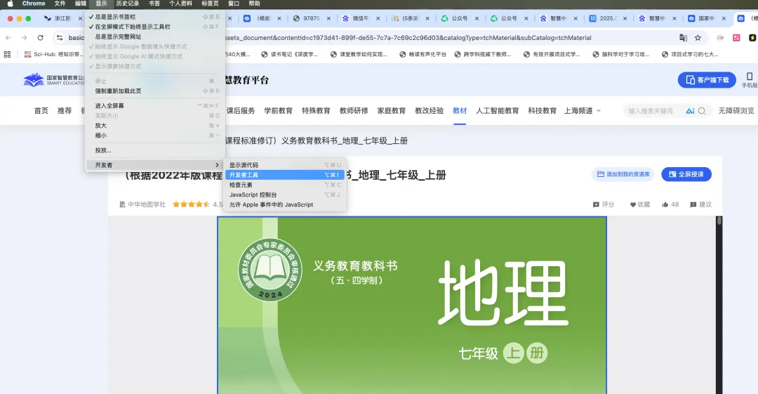Click the cloud-shaped extension icon in toolbar

click(720, 38)
